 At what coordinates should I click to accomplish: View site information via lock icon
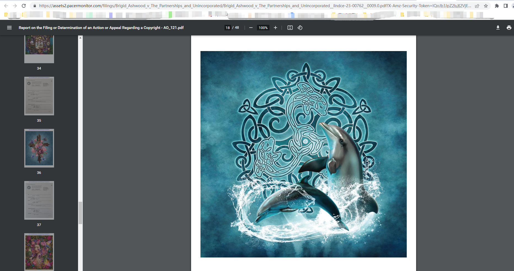[x=34, y=6]
